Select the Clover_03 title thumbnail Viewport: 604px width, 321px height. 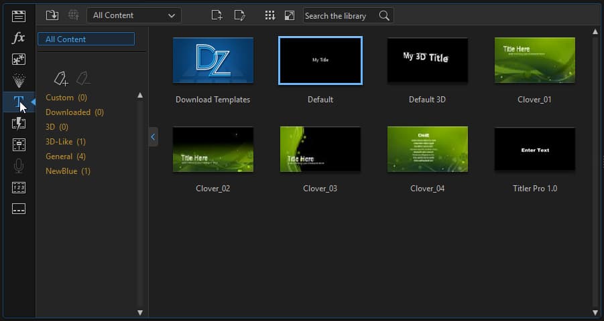click(x=320, y=149)
